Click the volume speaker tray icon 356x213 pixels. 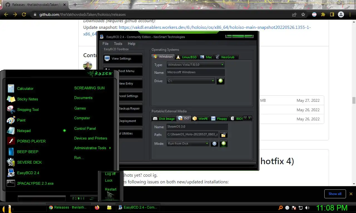click(x=307, y=207)
